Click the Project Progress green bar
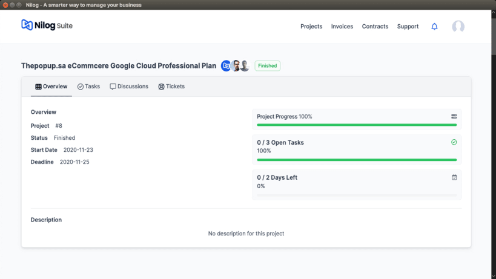 coord(357,125)
